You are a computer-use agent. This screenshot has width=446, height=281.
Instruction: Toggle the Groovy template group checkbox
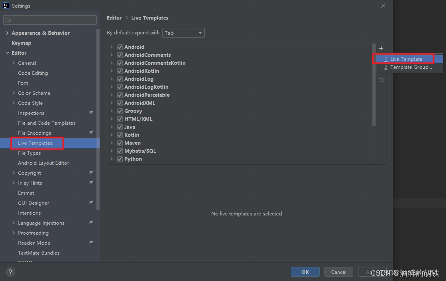(120, 111)
